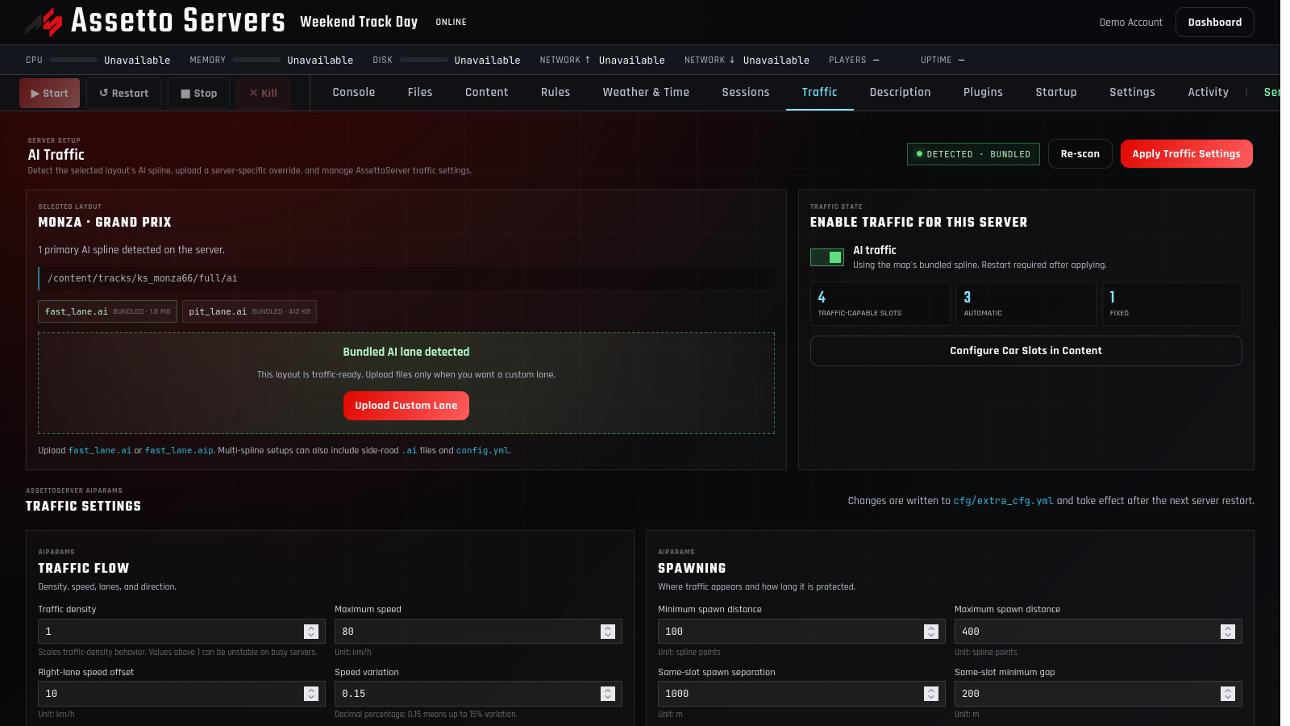Click Upload Custom Lane
The image size is (1290, 726).
pos(406,406)
